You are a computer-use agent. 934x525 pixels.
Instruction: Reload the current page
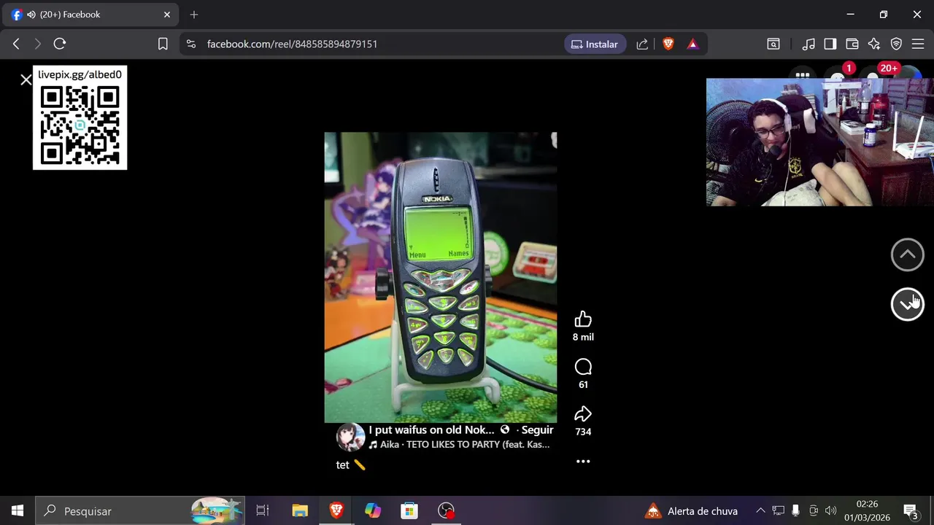tap(60, 44)
